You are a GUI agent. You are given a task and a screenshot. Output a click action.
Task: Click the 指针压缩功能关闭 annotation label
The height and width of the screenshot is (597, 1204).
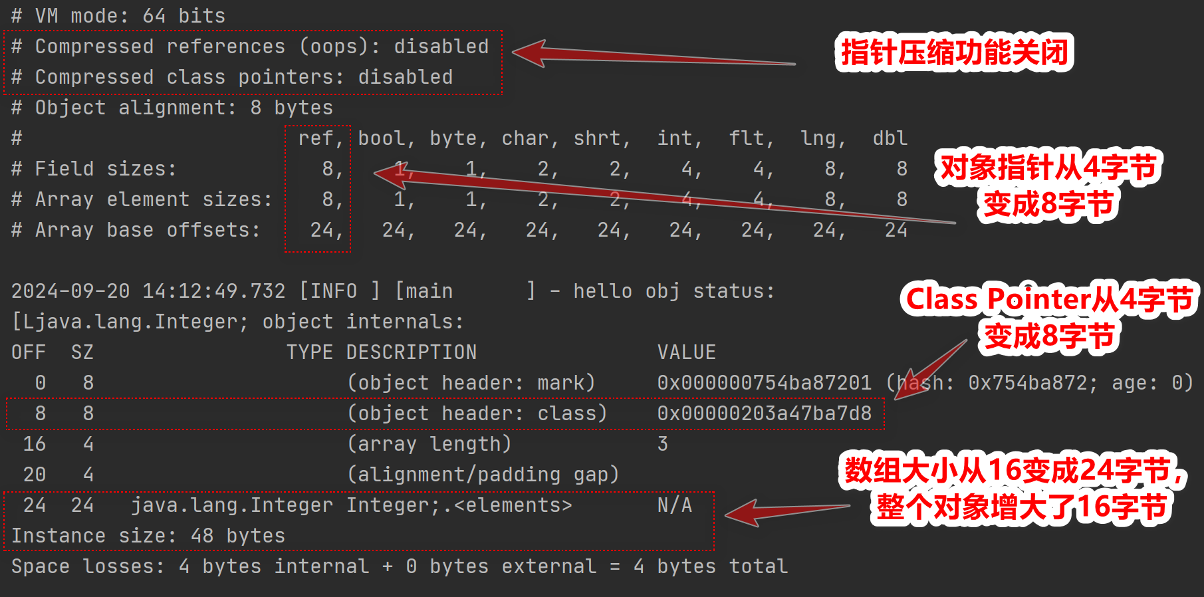[954, 53]
